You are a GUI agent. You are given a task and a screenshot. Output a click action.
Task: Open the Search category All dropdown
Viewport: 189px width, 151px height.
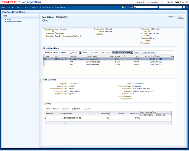[157, 7]
